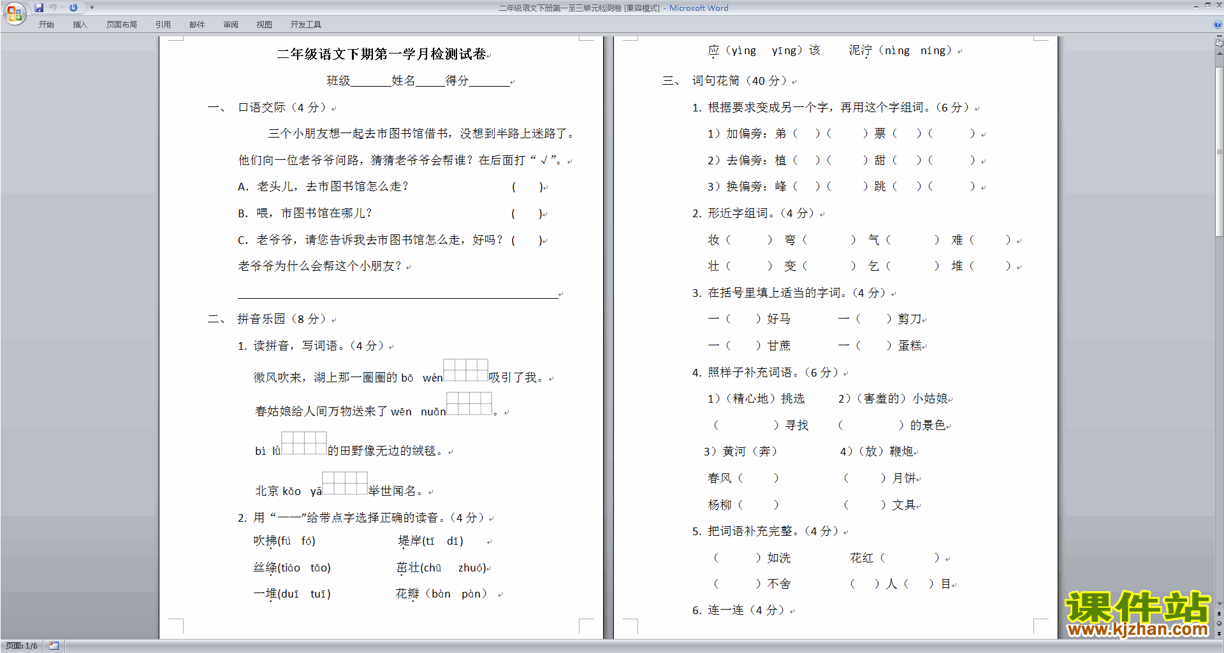
Task: Click the text 吹拂(fú fó)
Action: click(284, 541)
